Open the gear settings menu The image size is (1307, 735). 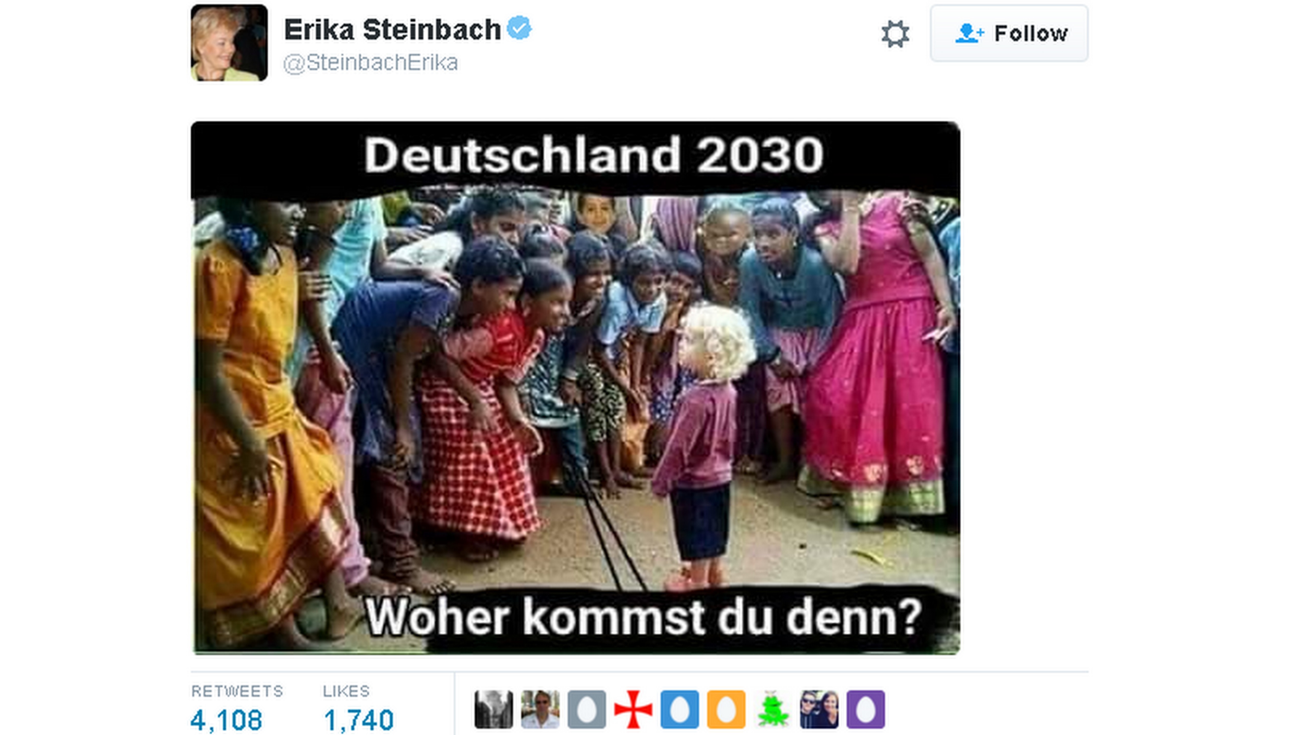click(x=895, y=34)
